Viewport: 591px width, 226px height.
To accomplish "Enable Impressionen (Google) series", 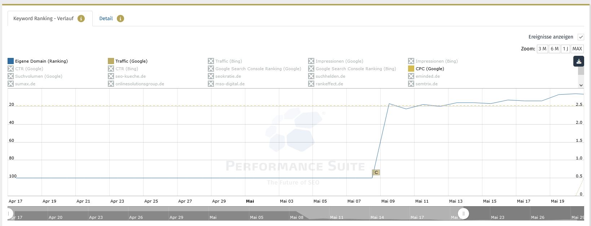I will point(336,61).
